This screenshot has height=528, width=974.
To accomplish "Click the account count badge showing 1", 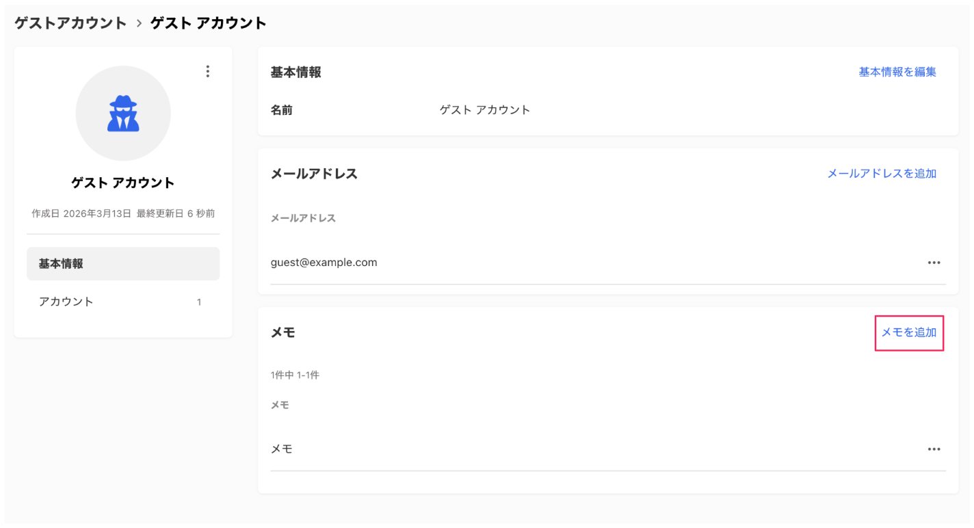I will click(199, 301).
